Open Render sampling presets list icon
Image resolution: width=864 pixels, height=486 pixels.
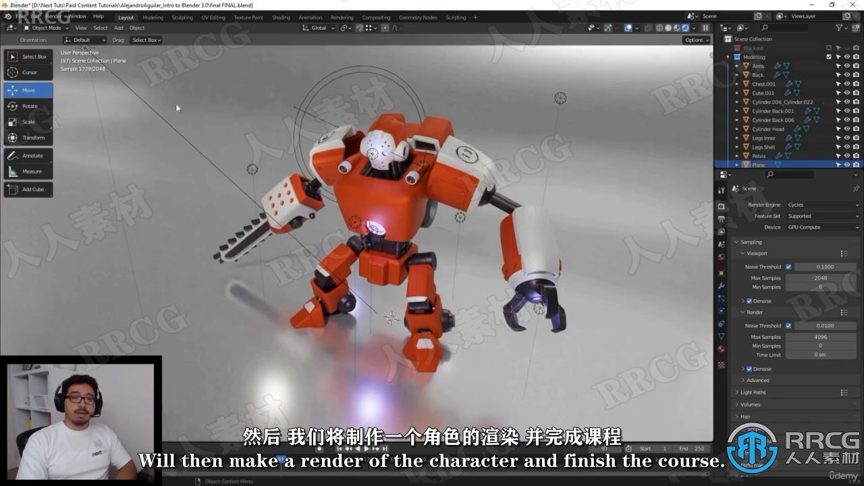pos(844,313)
